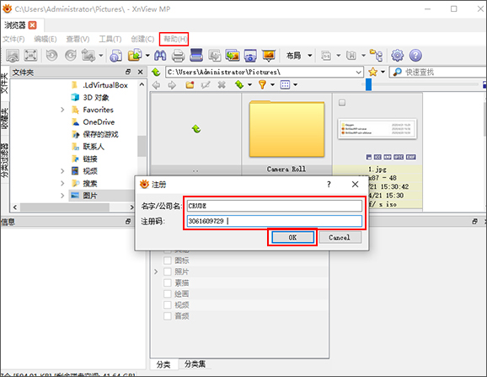Click the blue help question icon
This screenshot has width=487, height=377.
click(415, 56)
